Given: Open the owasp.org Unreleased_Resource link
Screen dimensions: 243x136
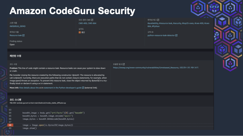Looking at the screenshot, I should pyautogui.click(x=146, y=67).
